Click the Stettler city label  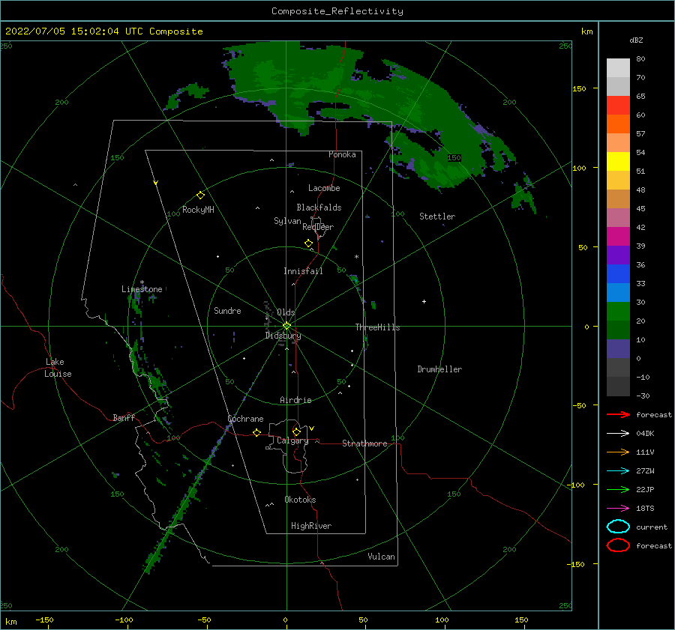437,216
